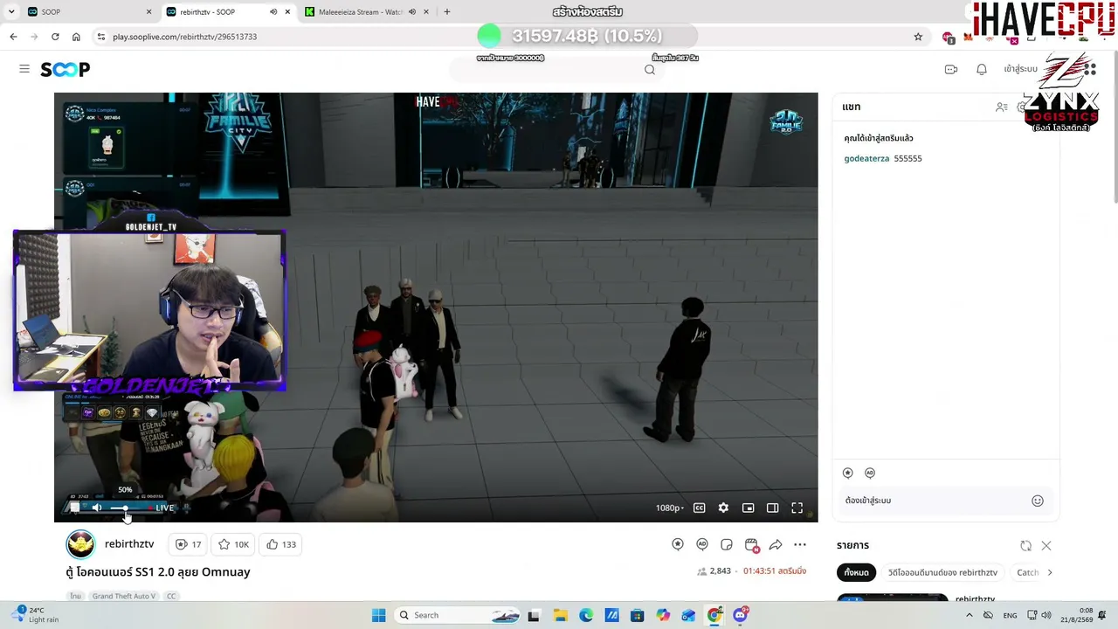Switch to the SOOP browser tab
The image size is (1118, 629).
pos(87,12)
